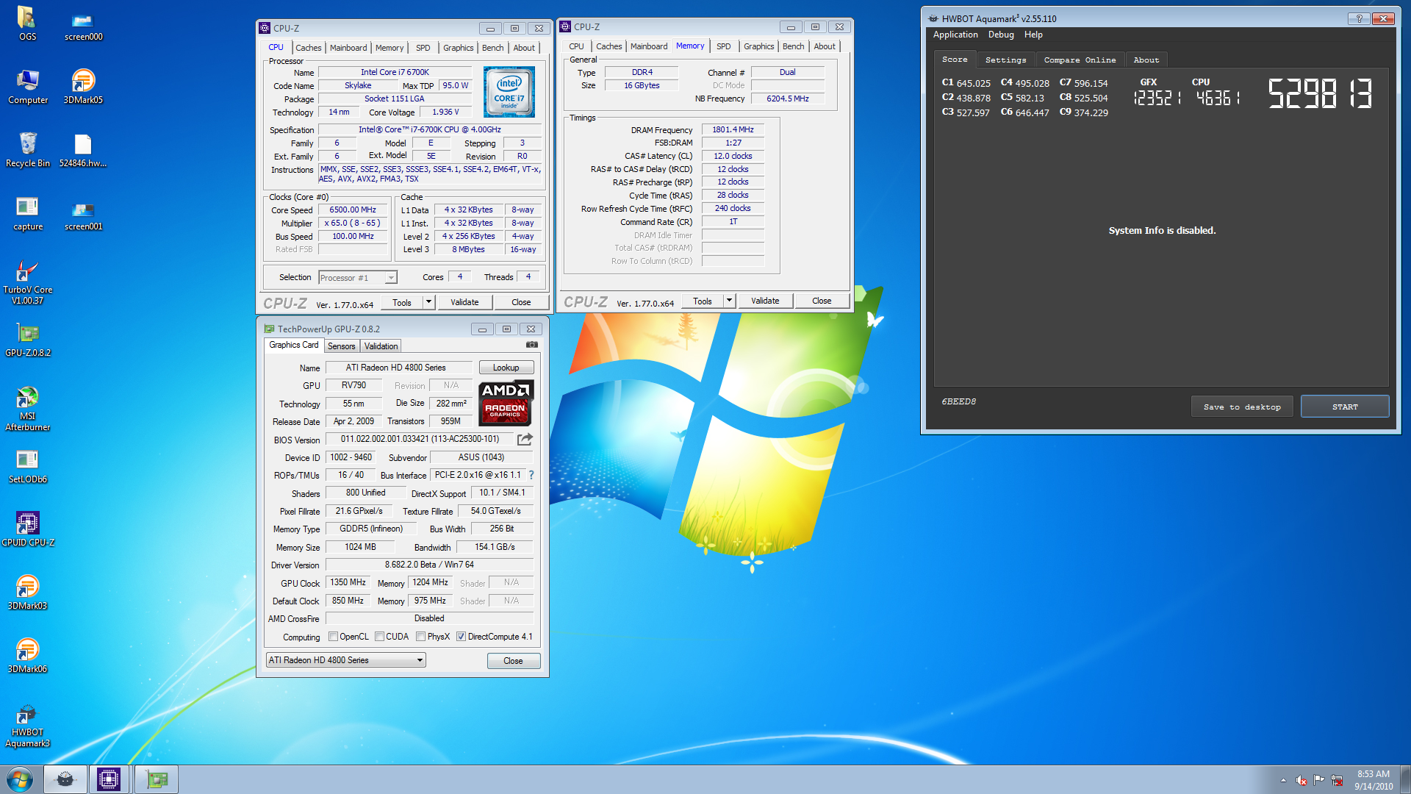Launch TurboV Core V1.00.37
This screenshot has height=794, width=1411.
tap(27, 282)
